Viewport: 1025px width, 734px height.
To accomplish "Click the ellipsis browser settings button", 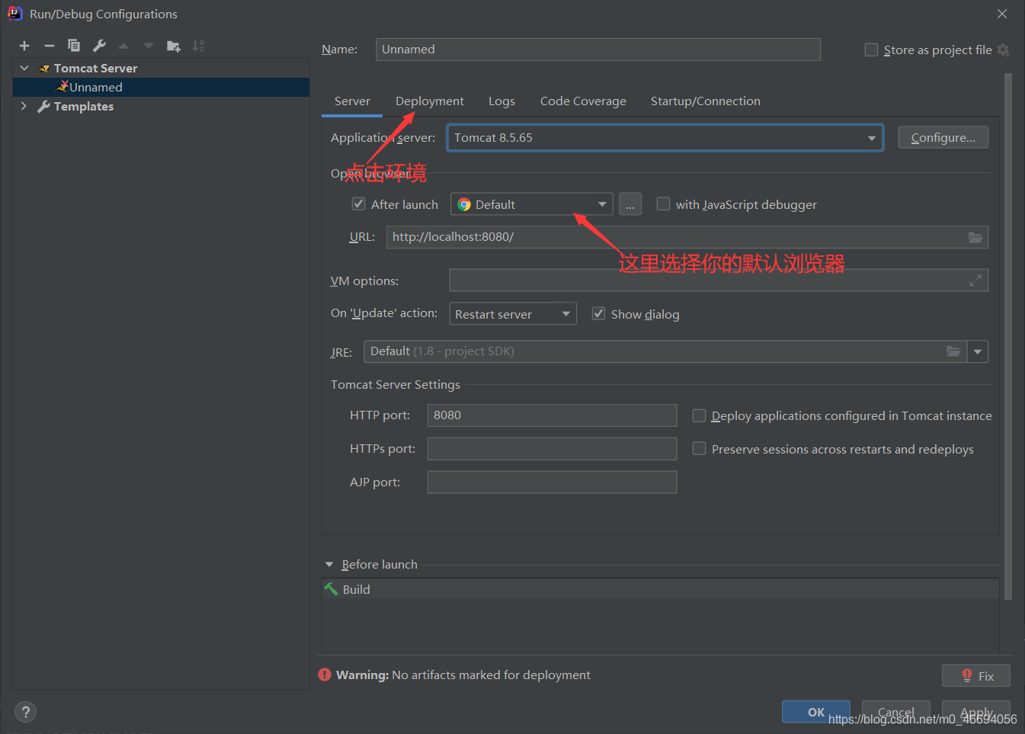I will [630, 204].
